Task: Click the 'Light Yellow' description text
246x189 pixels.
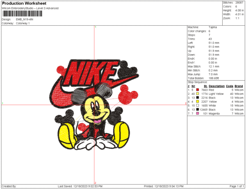Action: coord(216,94)
